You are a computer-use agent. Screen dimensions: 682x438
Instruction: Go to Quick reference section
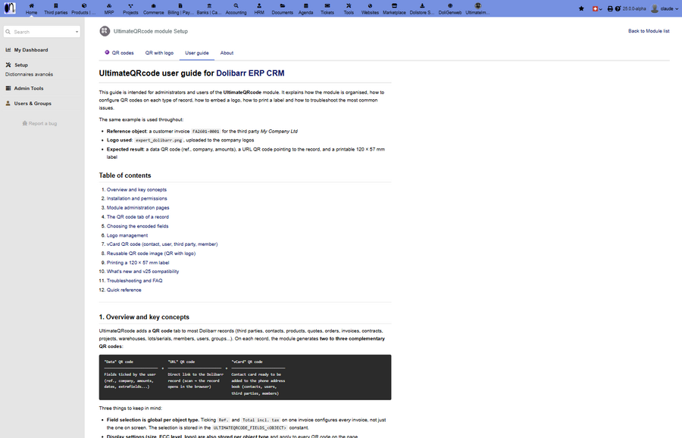pos(124,290)
